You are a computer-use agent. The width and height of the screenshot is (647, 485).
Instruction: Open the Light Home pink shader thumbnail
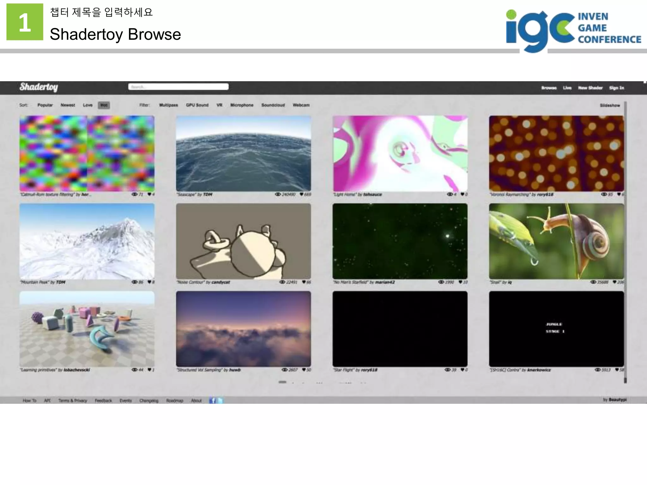point(400,153)
